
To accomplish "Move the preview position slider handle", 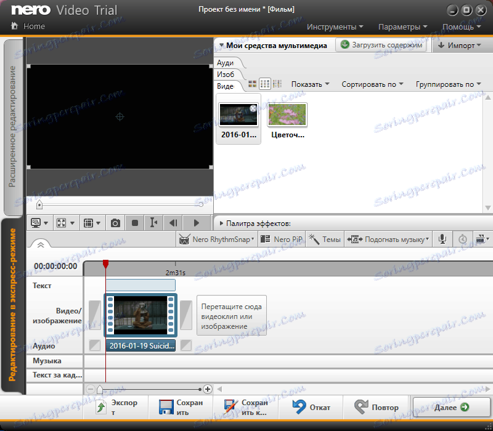I will point(39,205).
